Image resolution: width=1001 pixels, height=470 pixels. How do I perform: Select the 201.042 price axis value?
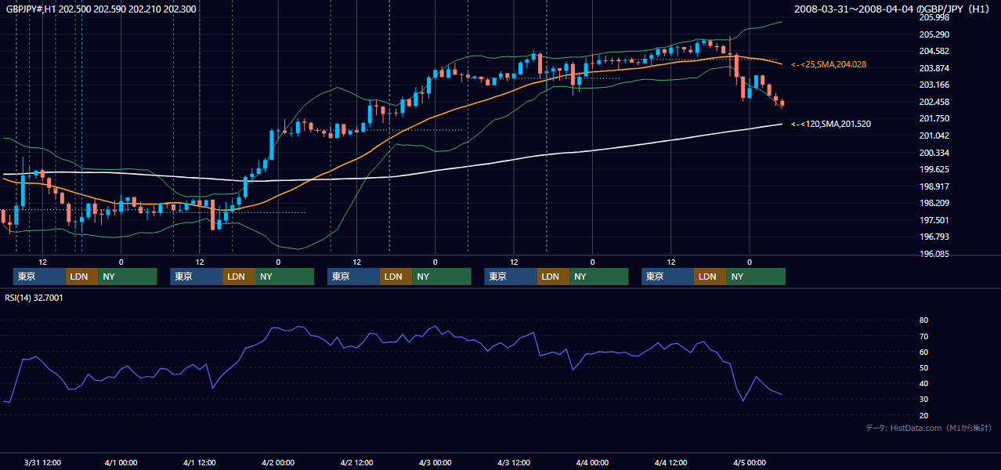tap(934, 136)
